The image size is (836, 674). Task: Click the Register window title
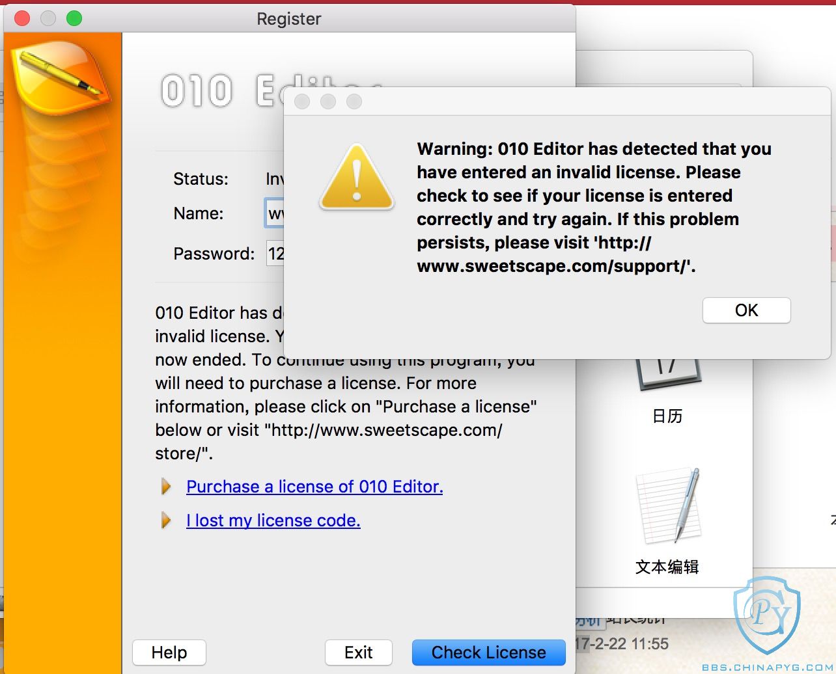point(289,18)
